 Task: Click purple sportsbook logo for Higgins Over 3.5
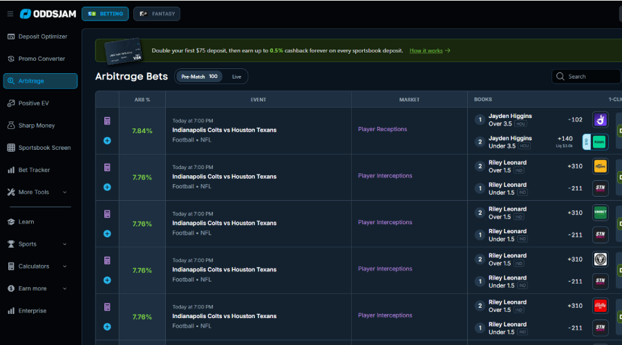600,119
